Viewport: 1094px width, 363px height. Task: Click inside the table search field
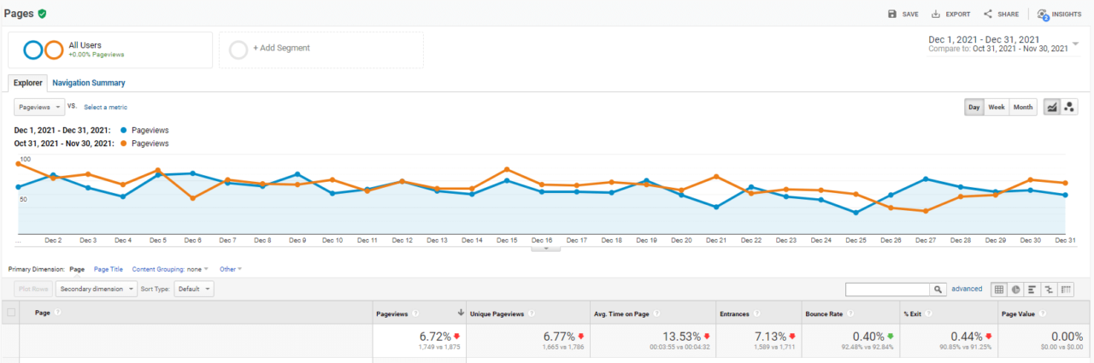point(886,290)
